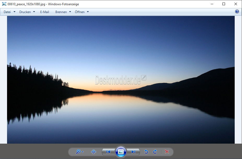Choose the E-Mail command

click(45, 12)
